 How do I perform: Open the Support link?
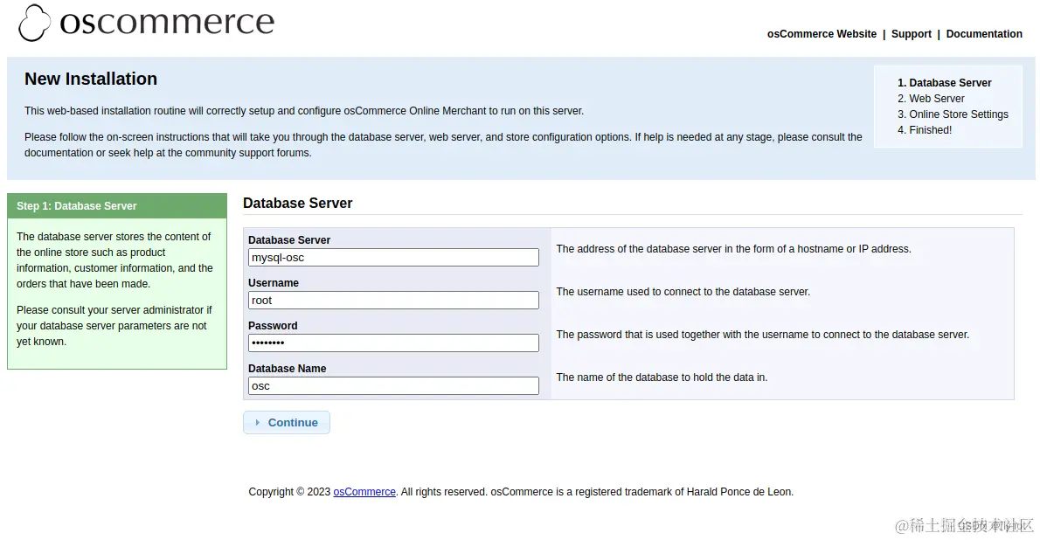coord(911,34)
